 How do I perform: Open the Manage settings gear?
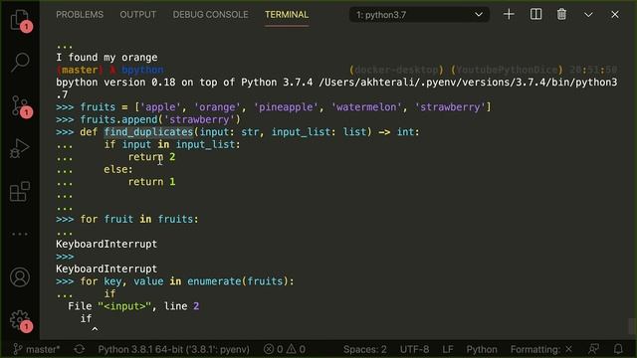pyautogui.click(x=20, y=320)
